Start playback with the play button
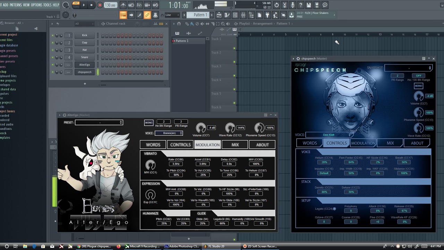This screenshot has width=444, height=250. 84,5
